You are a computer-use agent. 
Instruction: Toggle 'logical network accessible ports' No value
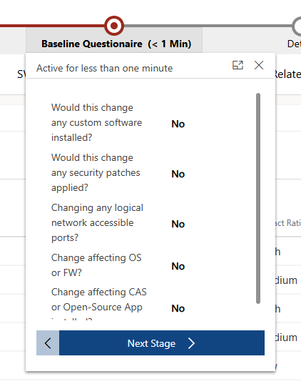click(178, 224)
